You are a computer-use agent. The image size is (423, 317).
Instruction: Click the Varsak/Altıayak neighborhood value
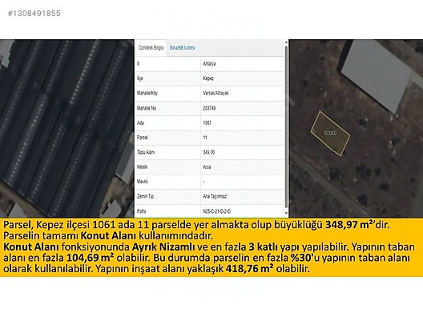(x=216, y=93)
